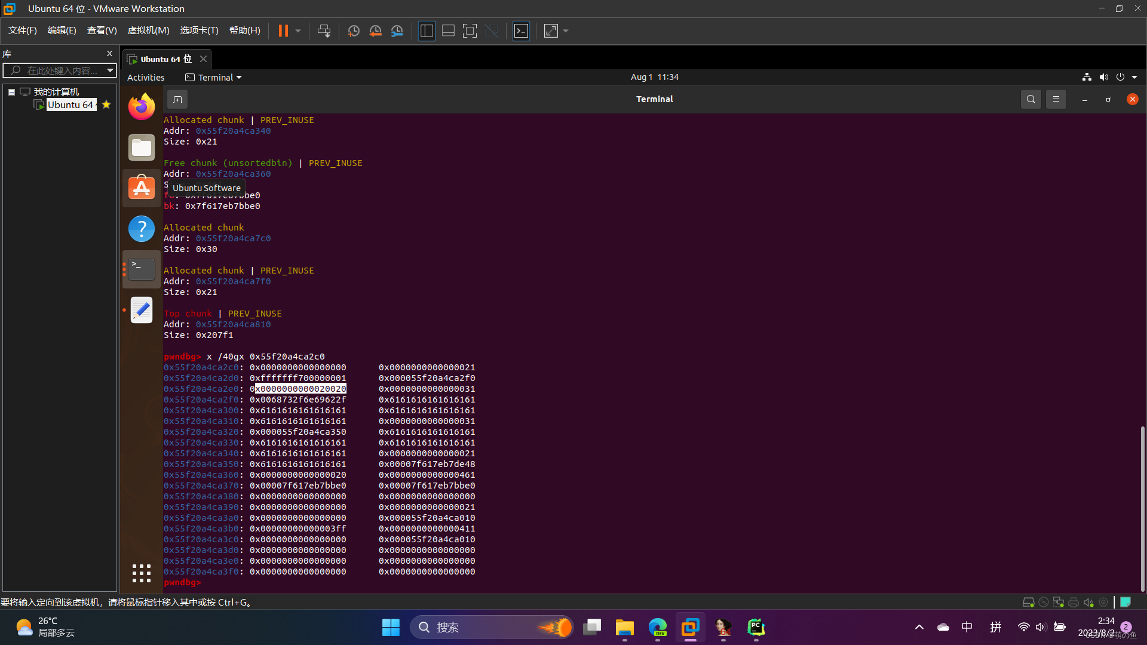The width and height of the screenshot is (1147, 645).
Task: Open the 虚拟机(M) menu
Action: click(148, 30)
